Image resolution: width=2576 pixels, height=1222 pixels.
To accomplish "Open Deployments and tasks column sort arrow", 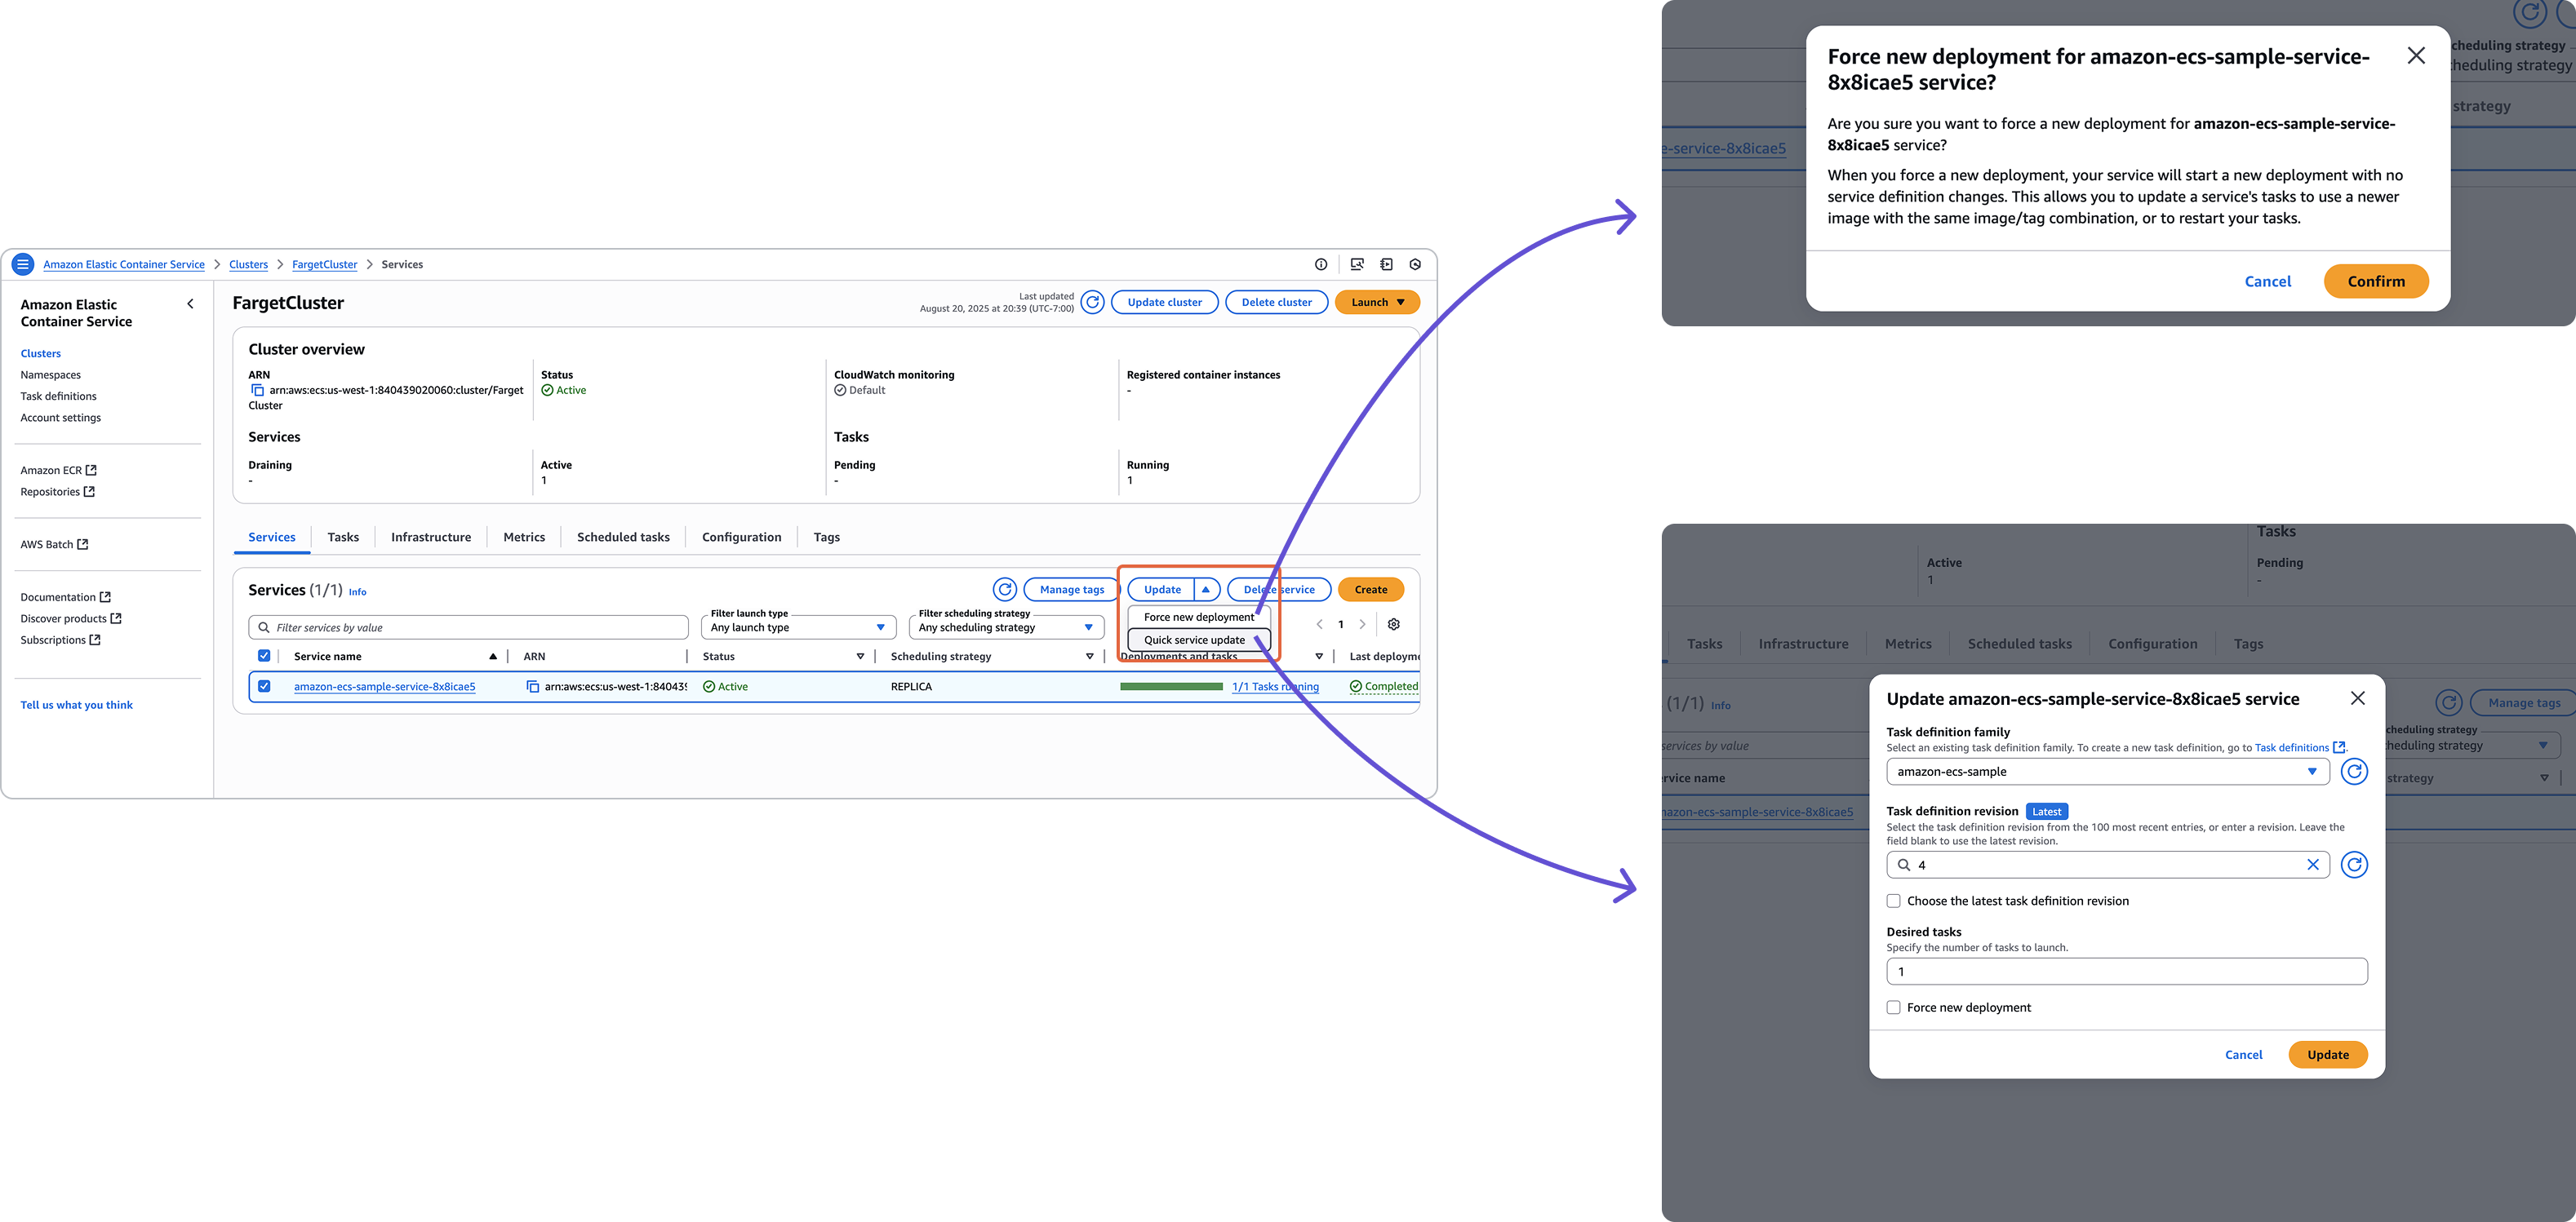I will coord(1319,657).
